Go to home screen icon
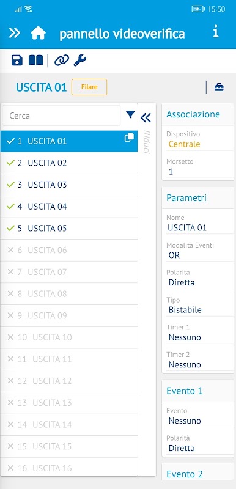Viewport: 236px width, 489px height. tap(38, 33)
